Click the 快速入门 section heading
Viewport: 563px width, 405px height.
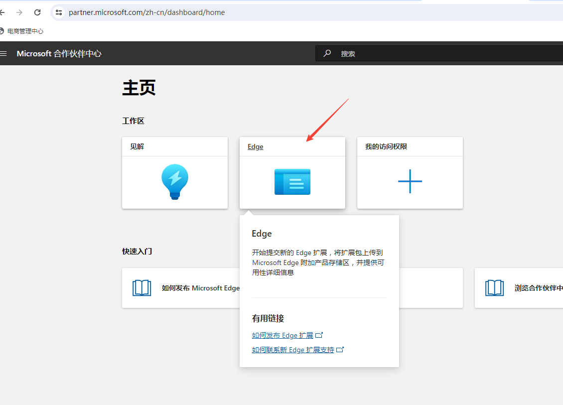click(x=137, y=252)
